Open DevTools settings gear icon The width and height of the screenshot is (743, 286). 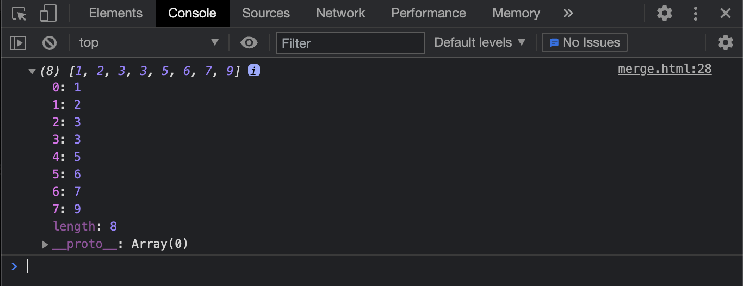point(665,14)
